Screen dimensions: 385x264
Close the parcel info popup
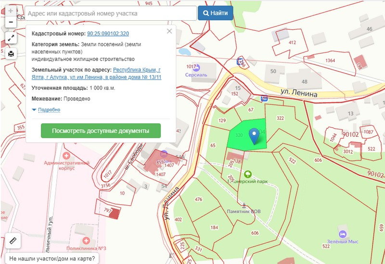tap(169, 31)
